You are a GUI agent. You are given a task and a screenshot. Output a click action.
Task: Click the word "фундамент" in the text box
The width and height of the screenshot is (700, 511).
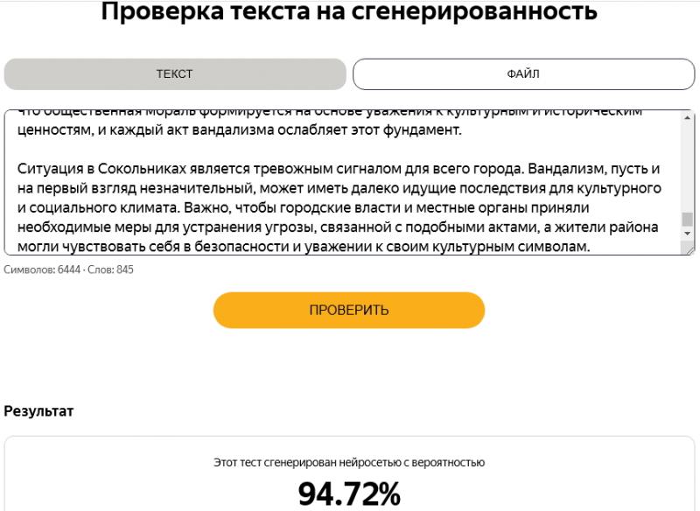coord(416,131)
